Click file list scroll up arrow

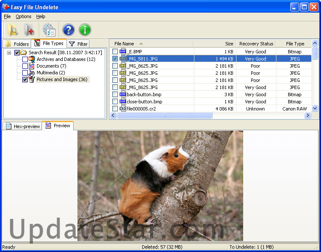(x=315, y=43)
